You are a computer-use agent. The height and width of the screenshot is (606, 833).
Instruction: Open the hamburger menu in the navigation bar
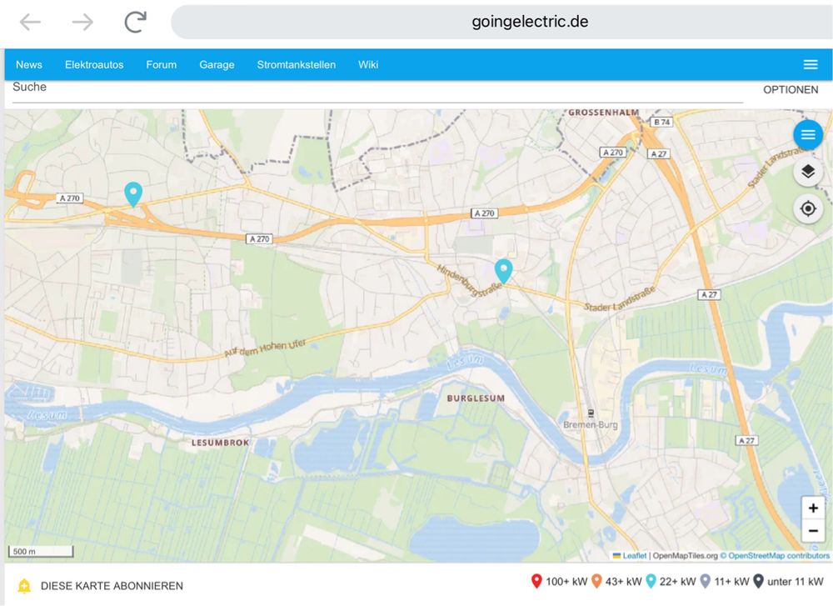[810, 64]
